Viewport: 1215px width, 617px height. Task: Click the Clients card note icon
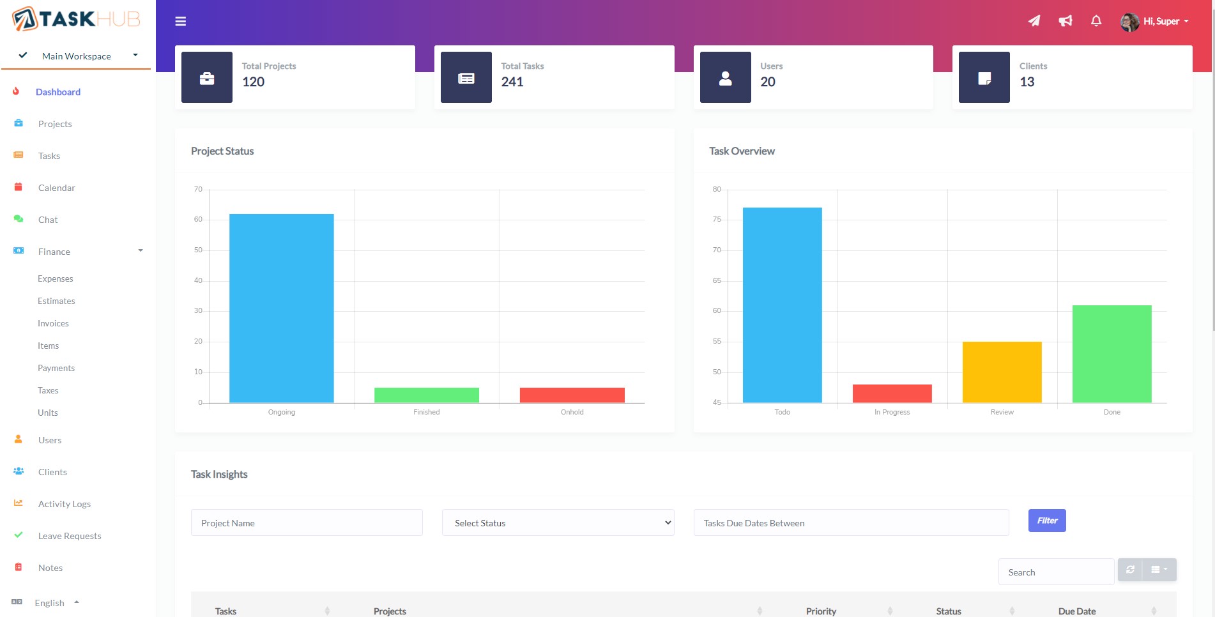click(x=984, y=78)
